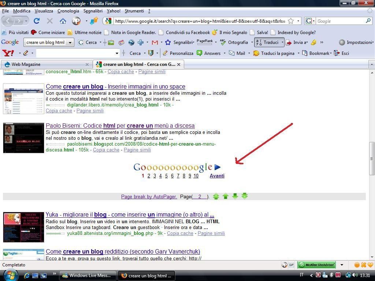Open the 'Paolo Biserni: Codice html' search result

pos(120,126)
